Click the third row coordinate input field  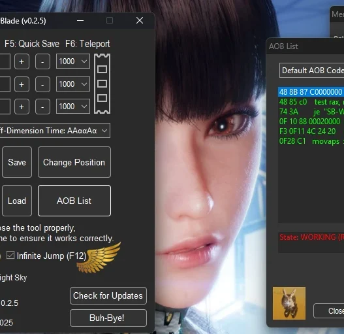coord(5,107)
